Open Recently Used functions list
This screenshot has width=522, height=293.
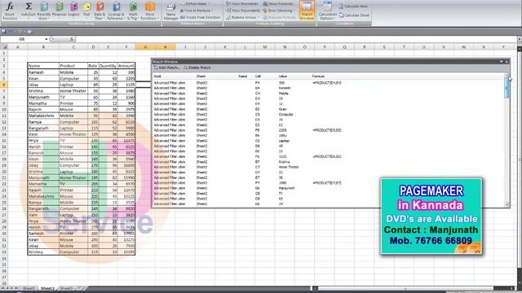pos(43,11)
